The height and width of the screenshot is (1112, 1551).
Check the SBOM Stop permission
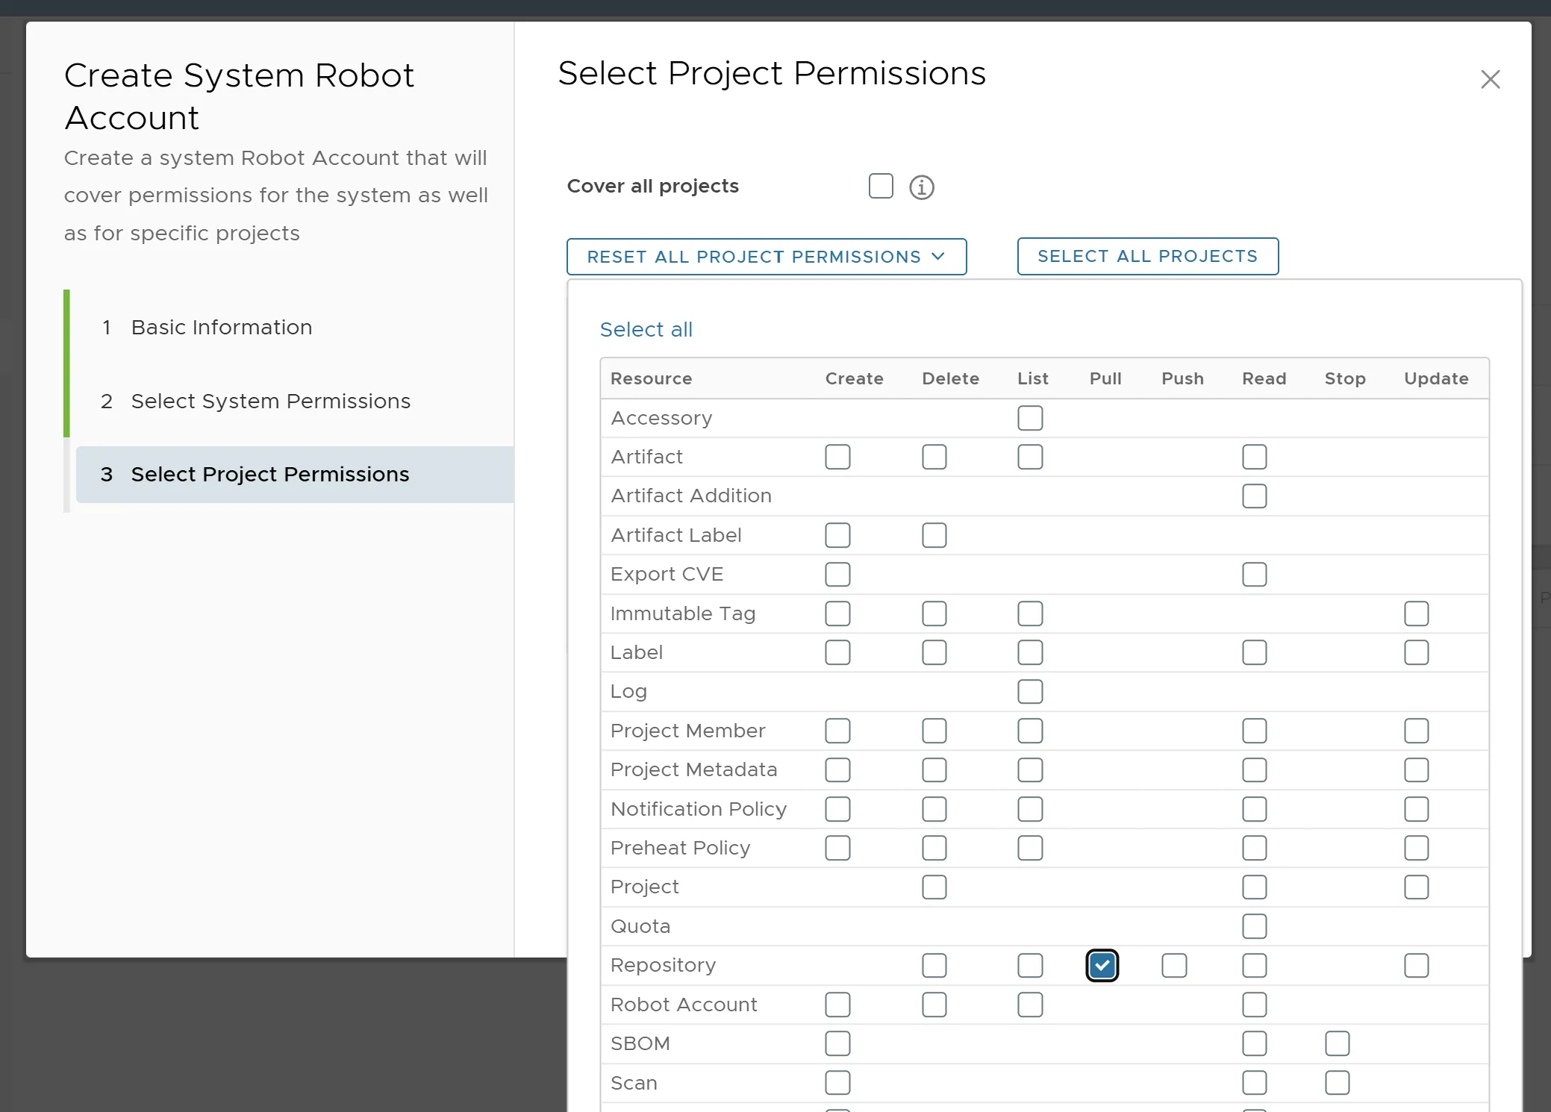pyautogui.click(x=1337, y=1043)
